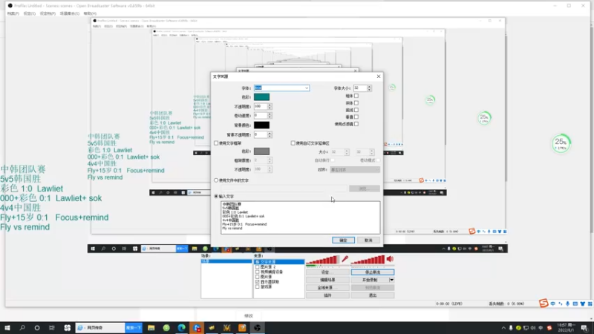594x334 pixels.
Task: Click the Sogou S icon on floating IME bar
Action: pyautogui.click(x=544, y=303)
